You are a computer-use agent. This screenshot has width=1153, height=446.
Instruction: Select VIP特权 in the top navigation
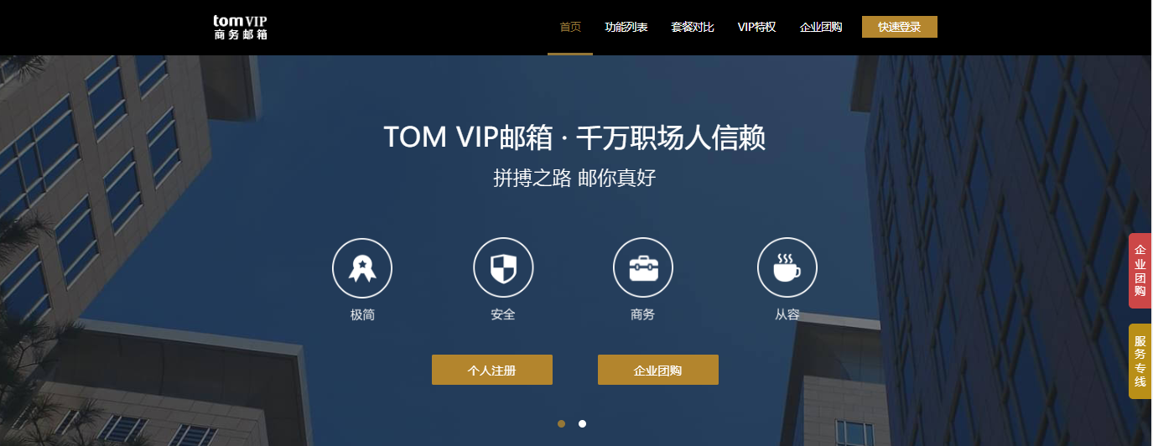(757, 27)
